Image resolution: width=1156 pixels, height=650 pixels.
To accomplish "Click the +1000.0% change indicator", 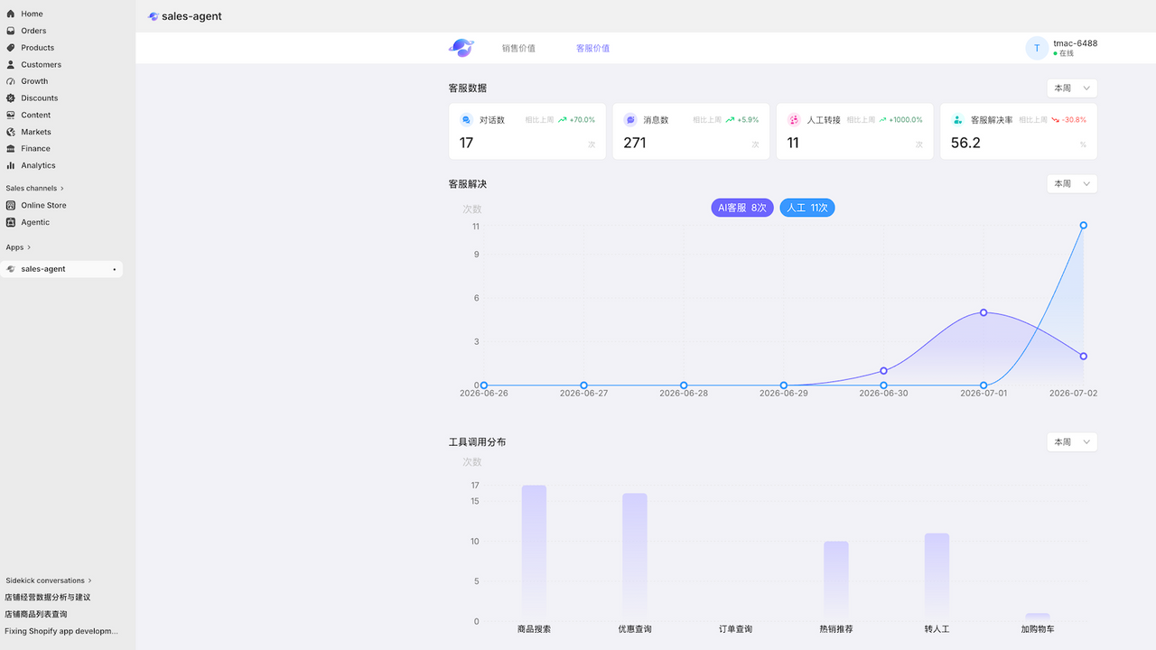I will pos(906,119).
